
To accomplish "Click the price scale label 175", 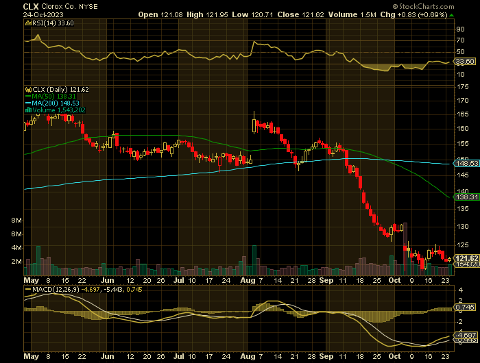I will (462, 87).
